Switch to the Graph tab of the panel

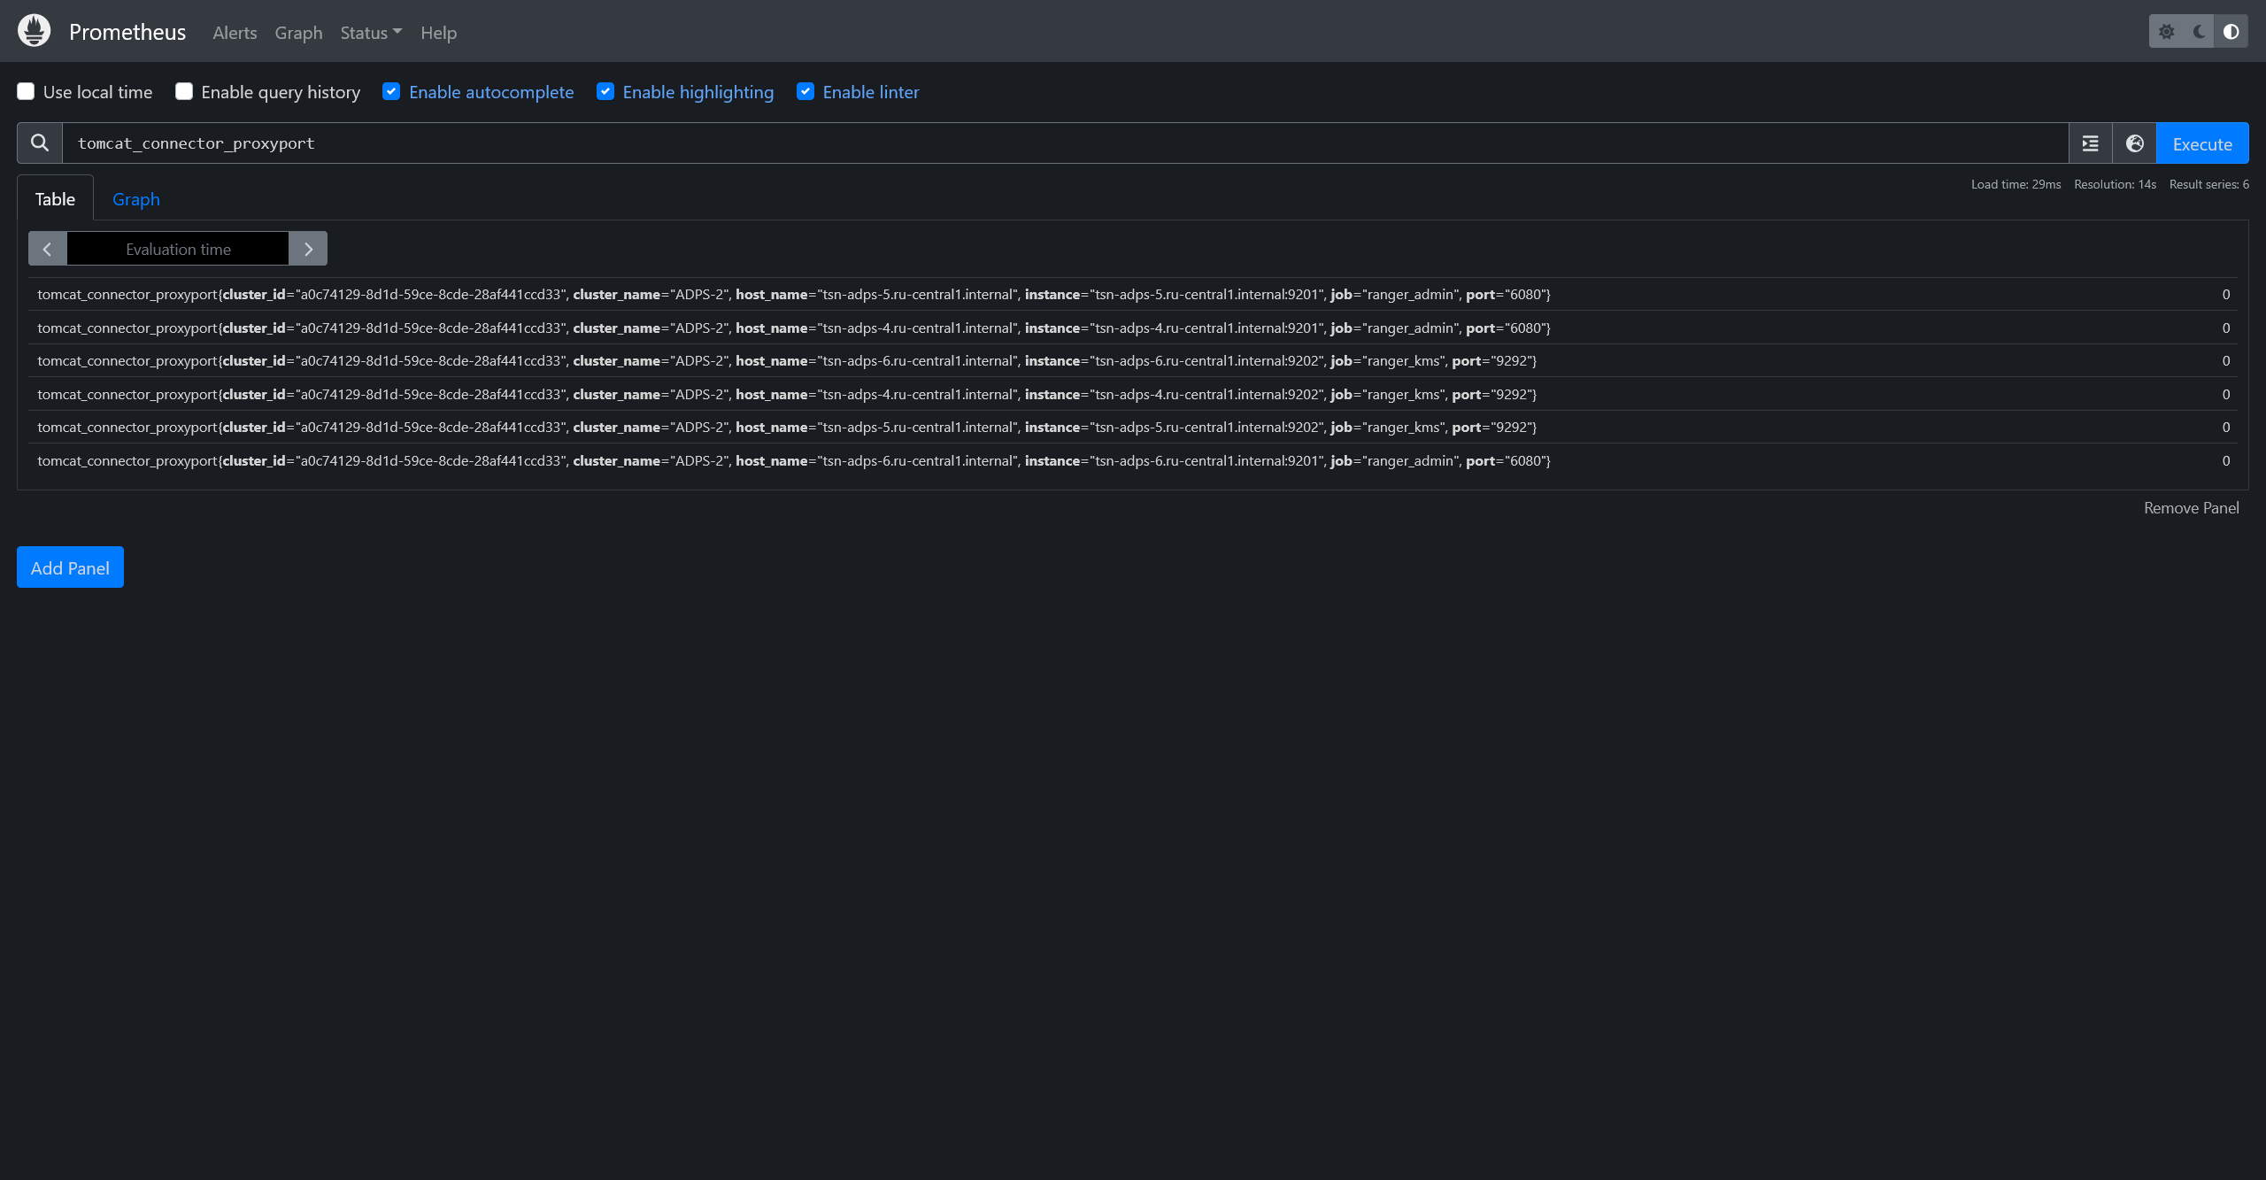click(135, 198)
